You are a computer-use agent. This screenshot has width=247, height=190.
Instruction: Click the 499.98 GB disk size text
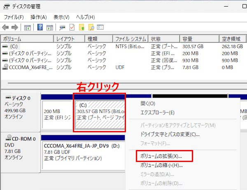(15, 110)
